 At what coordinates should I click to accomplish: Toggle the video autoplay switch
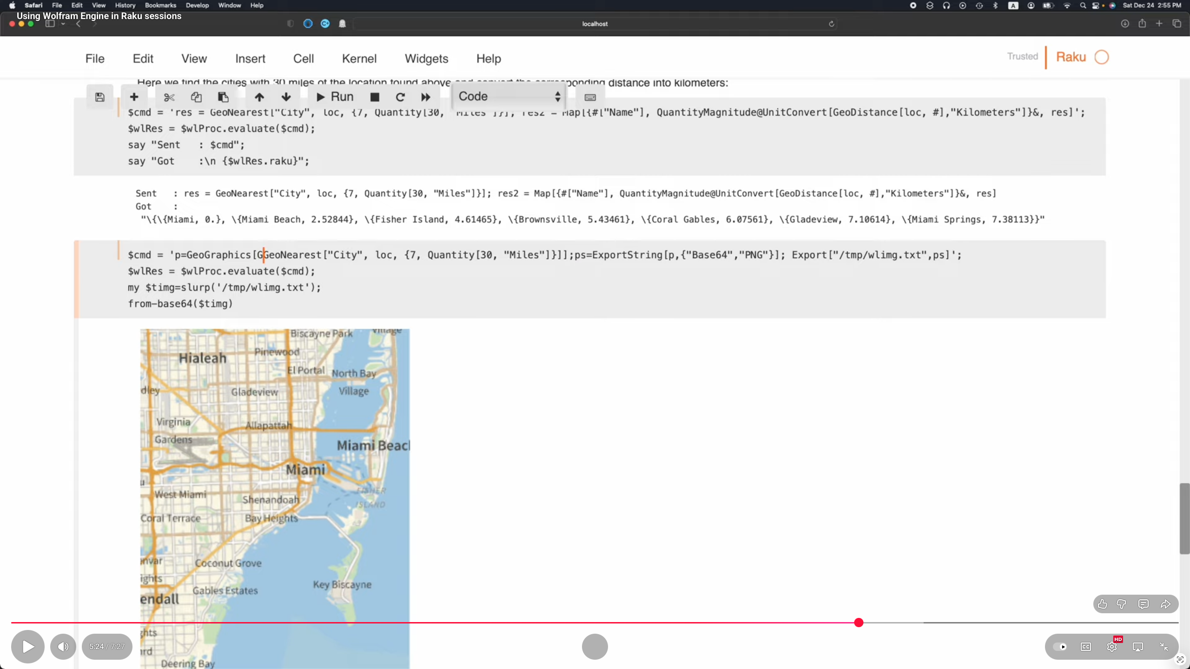point(1060,647)
